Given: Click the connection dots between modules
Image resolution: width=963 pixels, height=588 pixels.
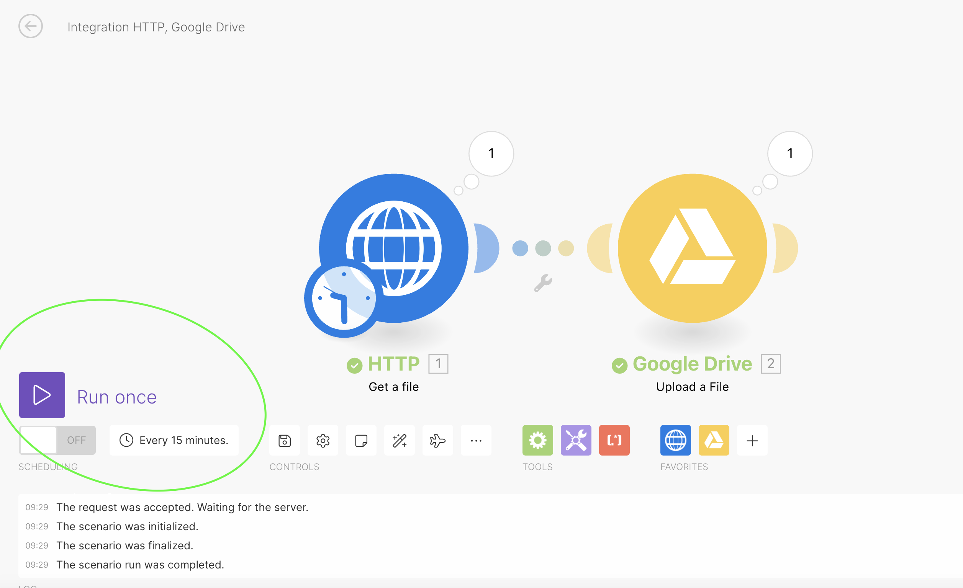Looking at the screenshot, I should [x=543, y=248].
